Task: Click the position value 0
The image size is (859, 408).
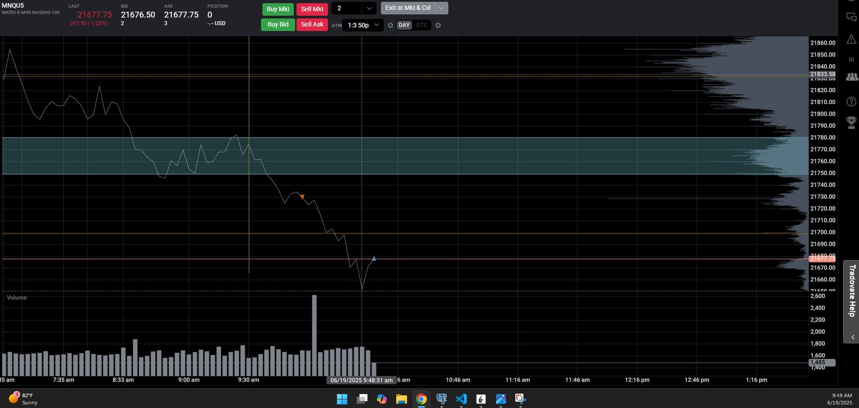Action: [210, 15]
